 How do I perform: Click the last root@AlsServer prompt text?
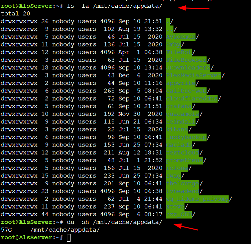tap(32, 238)
